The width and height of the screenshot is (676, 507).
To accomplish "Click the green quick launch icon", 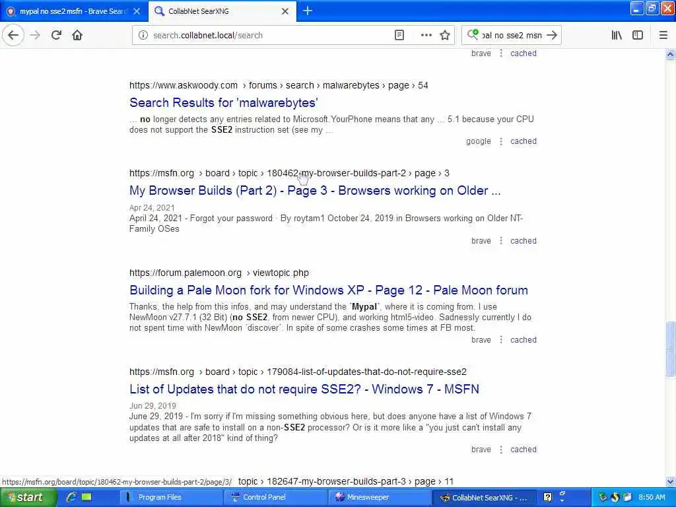I will (86, 497).
